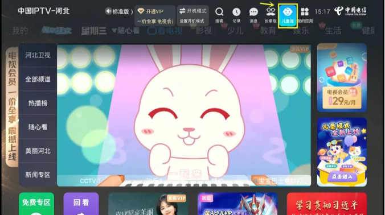Image resolution: width=385 pixels, height=215 pixels.
Task: Open 开机模式 startup mode settings
Action: 192,15
